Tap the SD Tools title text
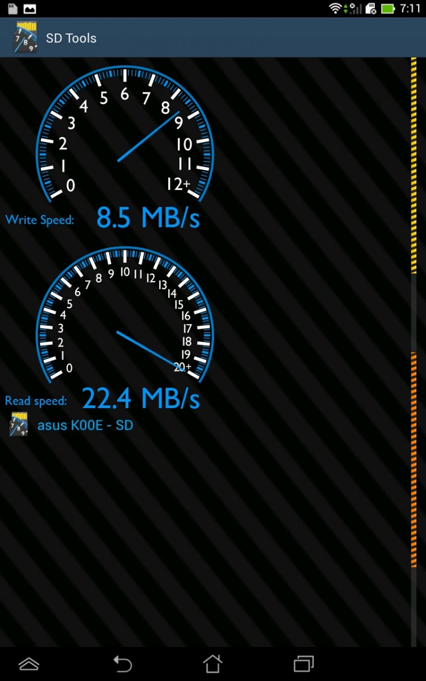This screenshot has width=426, height=681. coord(71,38)
